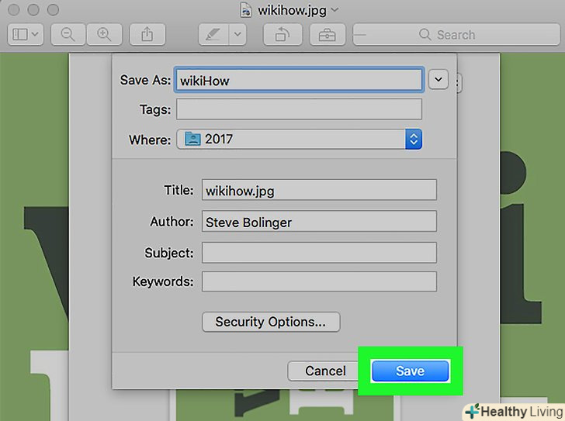Open the highlight color dropdown arrow
Image resolution: width=565 pixels, height=421 pixels.
237,35
